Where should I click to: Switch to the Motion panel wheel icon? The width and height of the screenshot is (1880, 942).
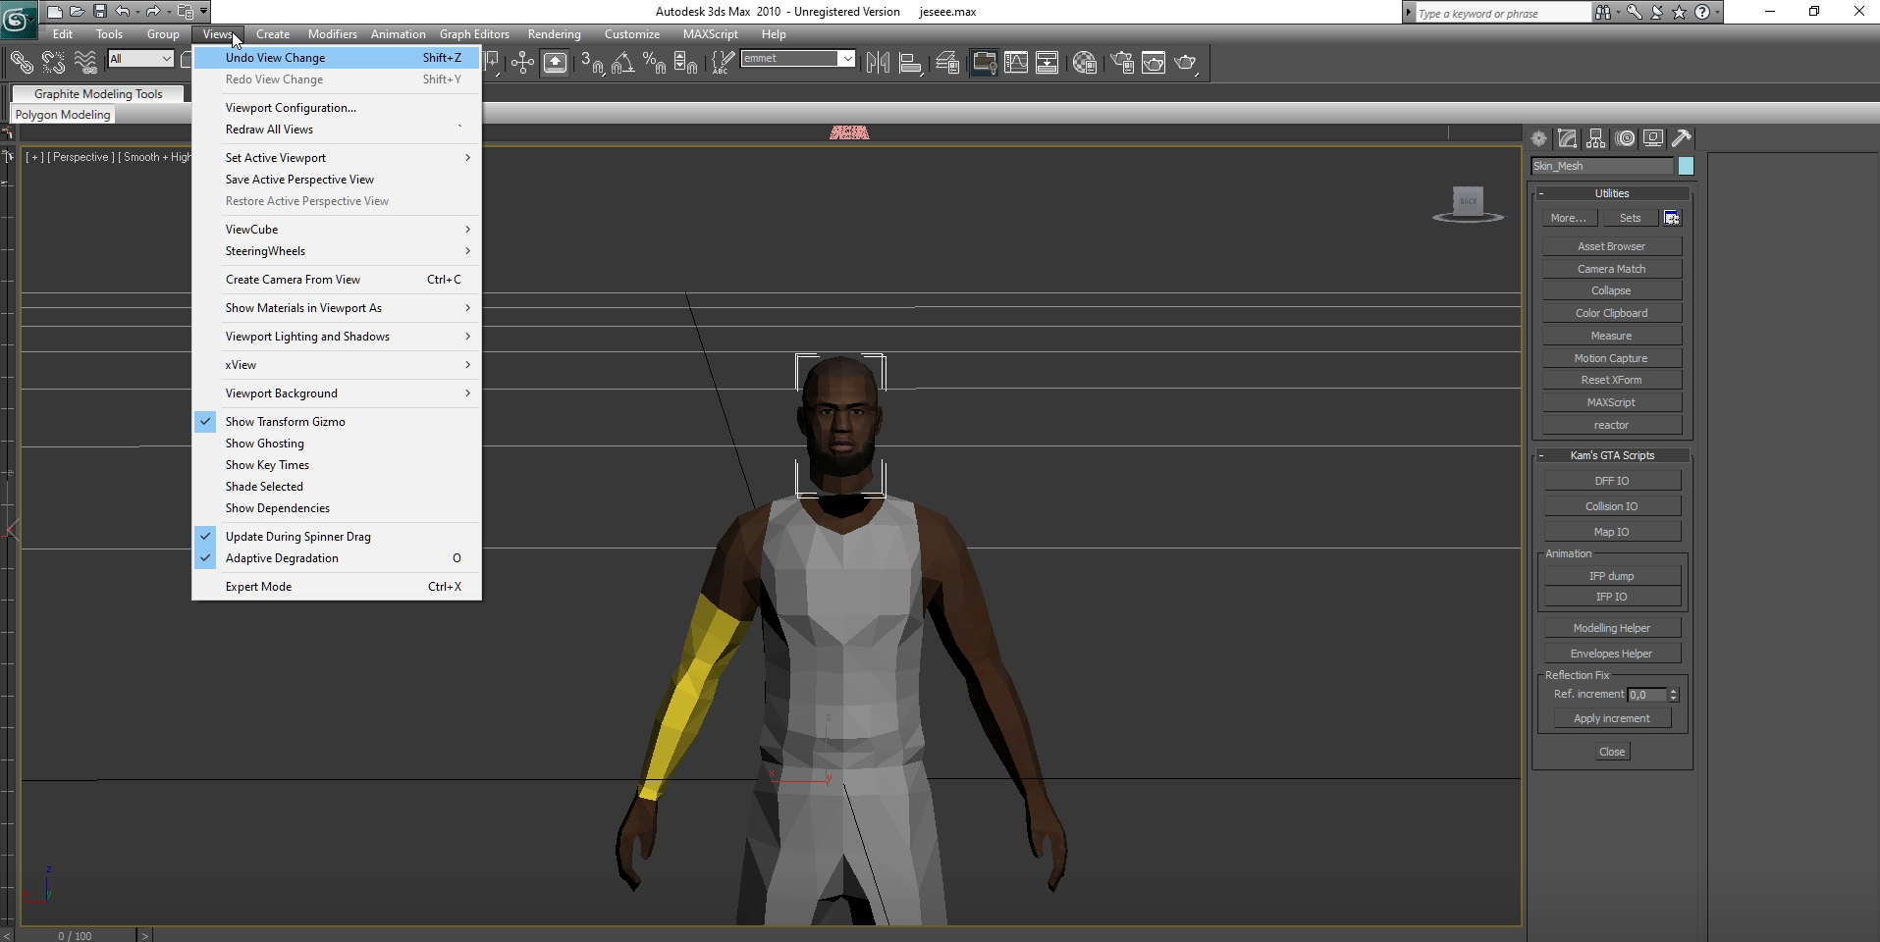click(x=1625, y=138)
